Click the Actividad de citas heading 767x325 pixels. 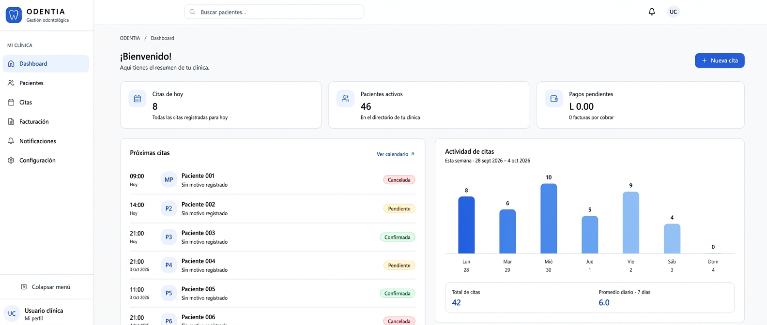pyautogui.click(x=469, y=151)
